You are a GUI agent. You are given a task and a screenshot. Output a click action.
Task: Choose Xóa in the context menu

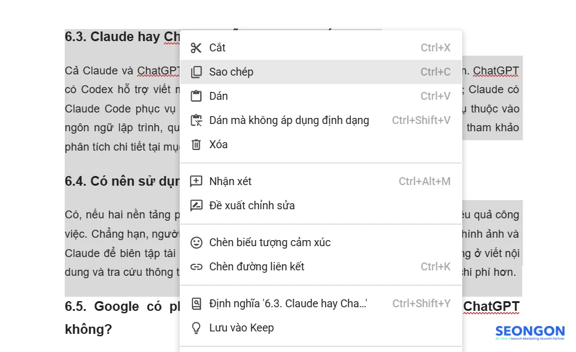click(x=321, y=145)
